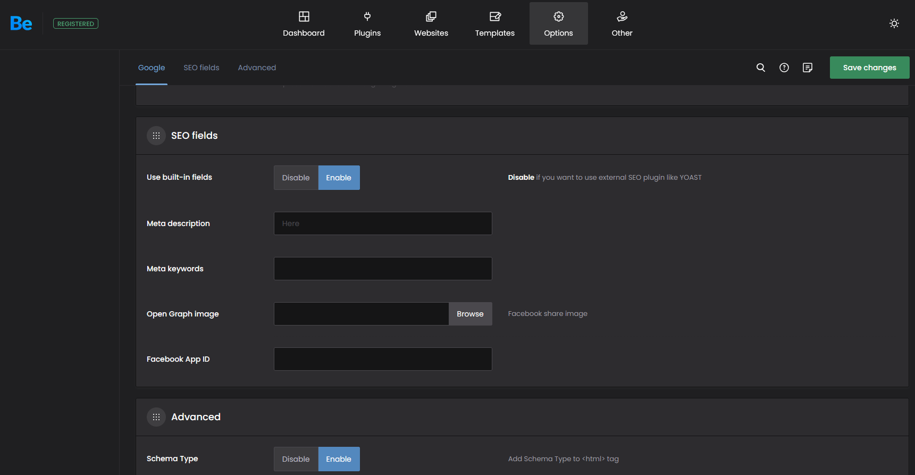Click the help question mark icon
The height and width of the screenshot is (475, 915).
tap(784, 68)
